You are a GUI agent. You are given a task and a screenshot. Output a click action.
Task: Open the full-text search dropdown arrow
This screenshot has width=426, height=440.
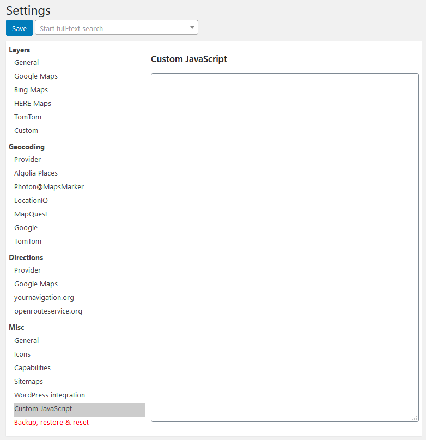192,28
